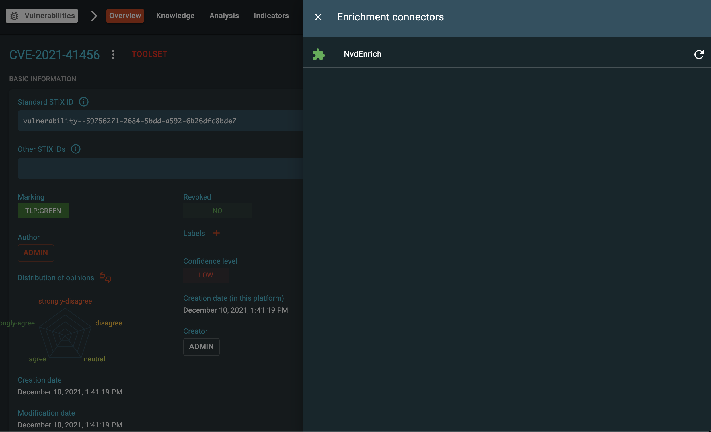Expand the breadcrumb using the chevron arrow
Screen dimensions: 711x432
click(93, 16)
